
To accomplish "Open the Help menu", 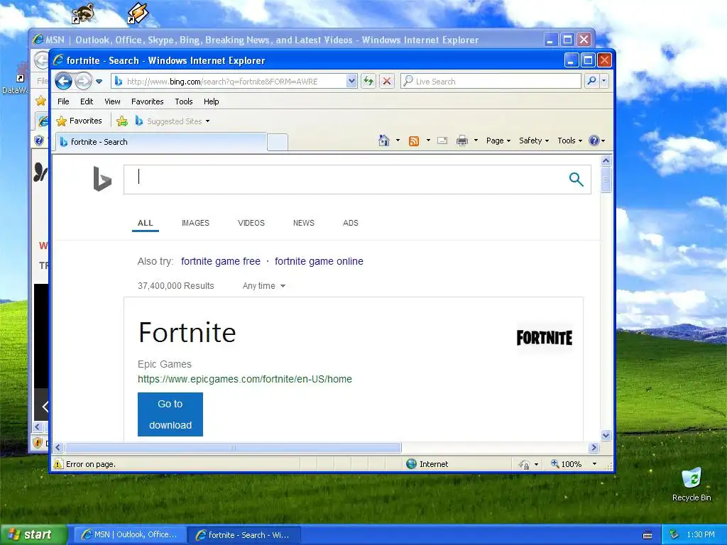I will (211, 101).
